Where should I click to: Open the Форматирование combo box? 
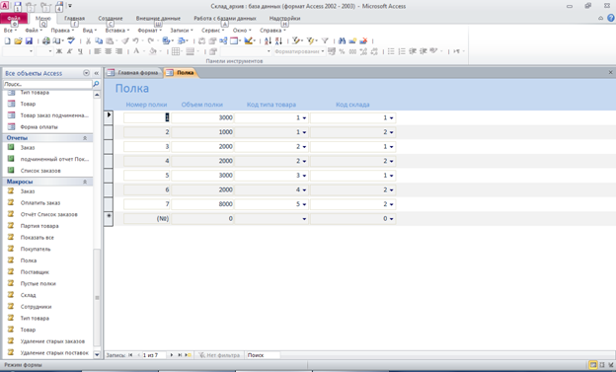pyautogui.click(x=299, y=51)
